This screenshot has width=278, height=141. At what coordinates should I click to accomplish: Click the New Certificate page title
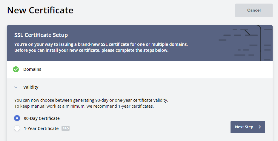click(x=40, y=10)
